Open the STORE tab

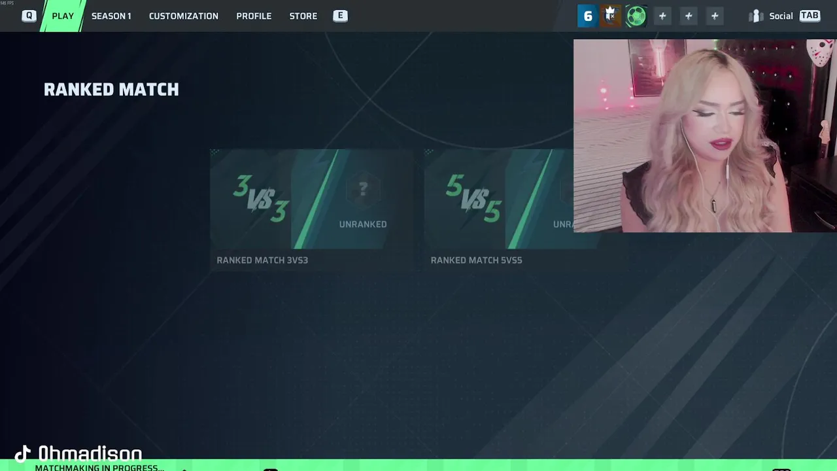pos(303,16)
